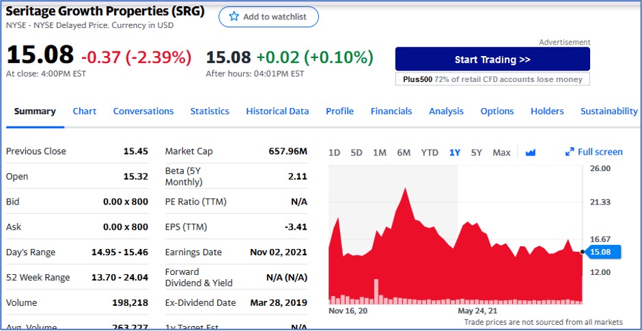Viewport: 642px width, 331px height.
Task: Set chart range to 5D
Action: pos(357,153)
